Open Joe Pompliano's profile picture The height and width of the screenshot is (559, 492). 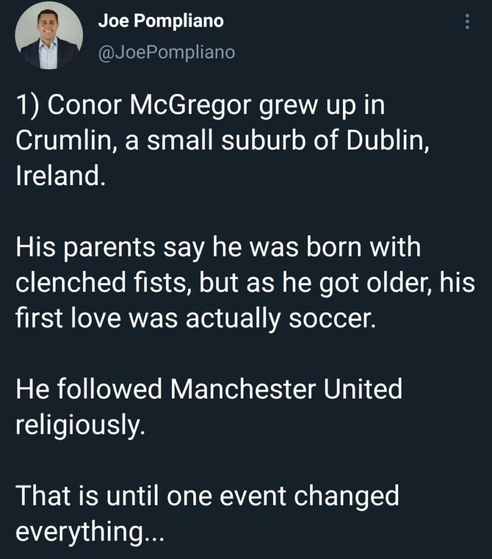(x=49, y=35)
